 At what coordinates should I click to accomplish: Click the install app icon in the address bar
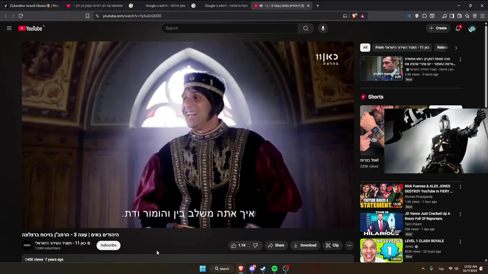(x=345, y=16)
